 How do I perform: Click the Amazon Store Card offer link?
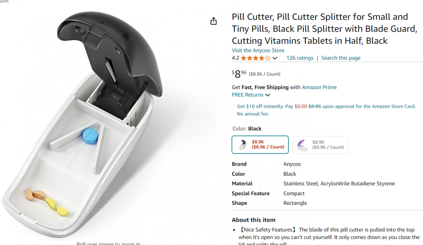326,106
